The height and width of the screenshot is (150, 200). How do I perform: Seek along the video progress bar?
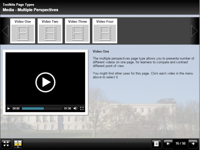click(42, 109)
